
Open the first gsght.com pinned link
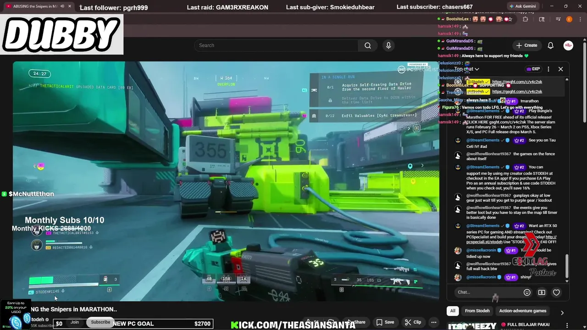click(x=517, y=82)
